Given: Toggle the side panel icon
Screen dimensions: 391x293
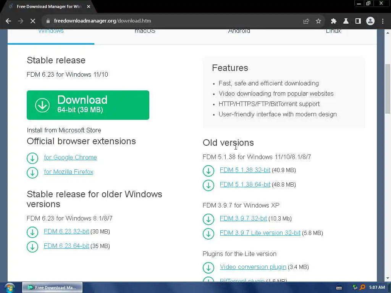Looking at the screenshot, I should click(358, 21).
